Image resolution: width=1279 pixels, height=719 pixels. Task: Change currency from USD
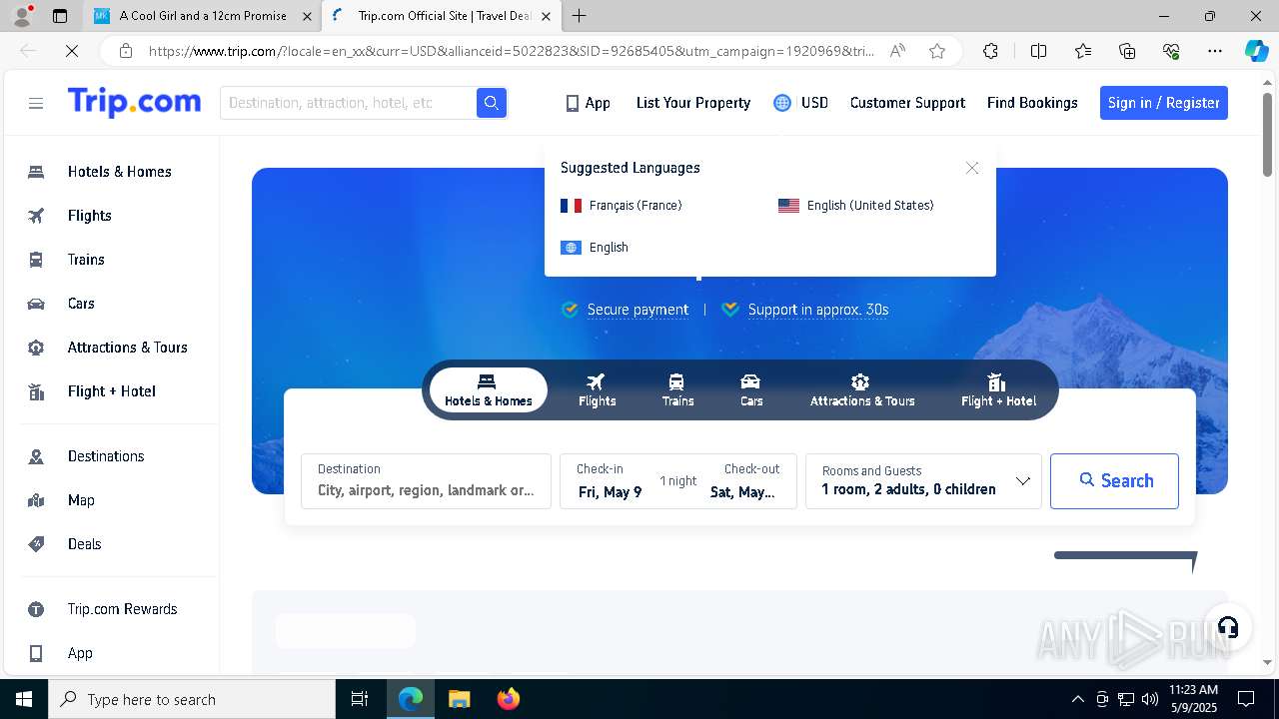814,103
